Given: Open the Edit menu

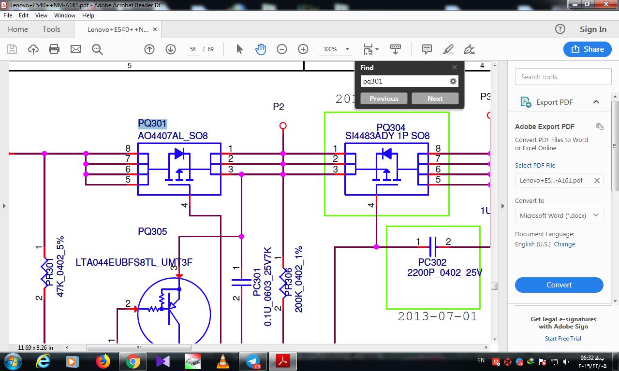Looking at the screenshot, I should (x=24, y=15).
